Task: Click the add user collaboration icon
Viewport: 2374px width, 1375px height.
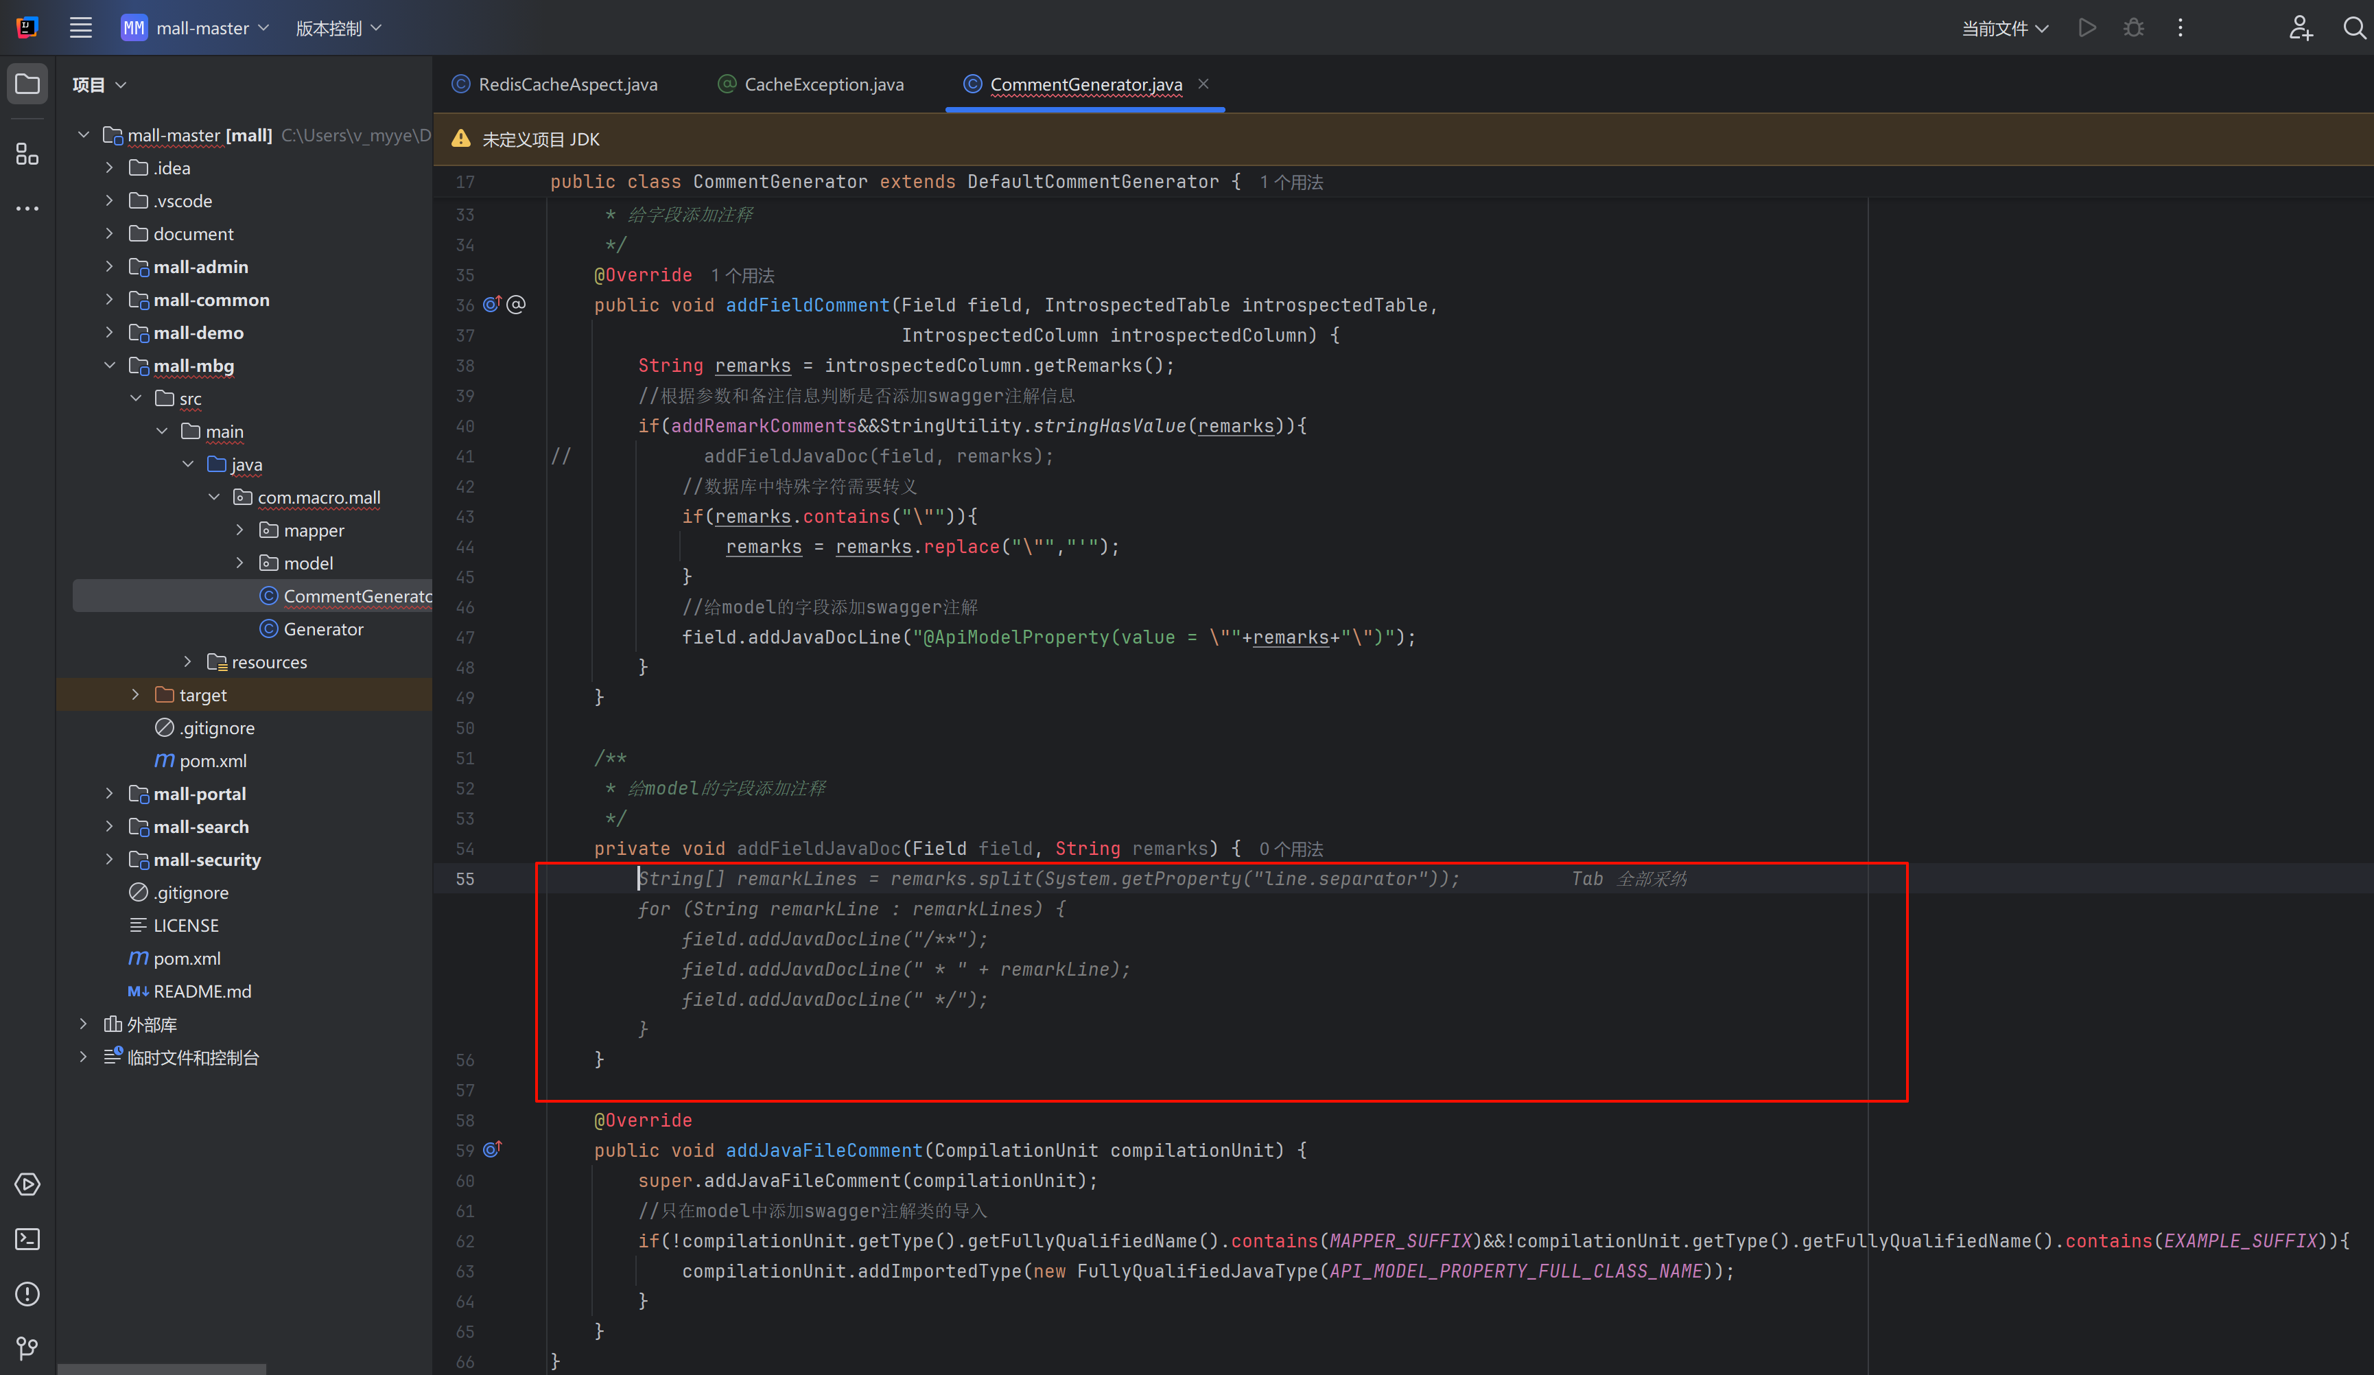Action: [x=2301, y=28]
